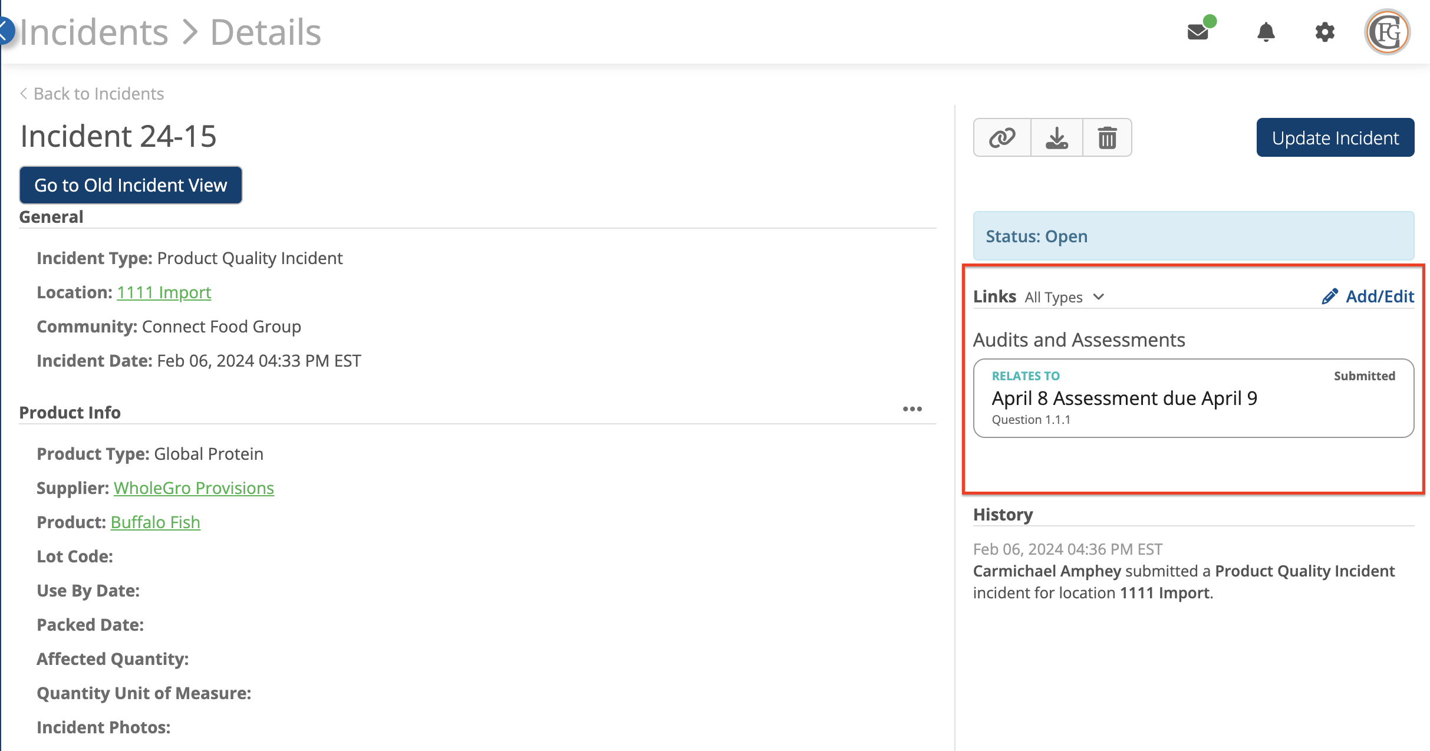Open WholeGro Provisions supplier link
Viewport: 1430px width, 751px height.
click(194, 488)
